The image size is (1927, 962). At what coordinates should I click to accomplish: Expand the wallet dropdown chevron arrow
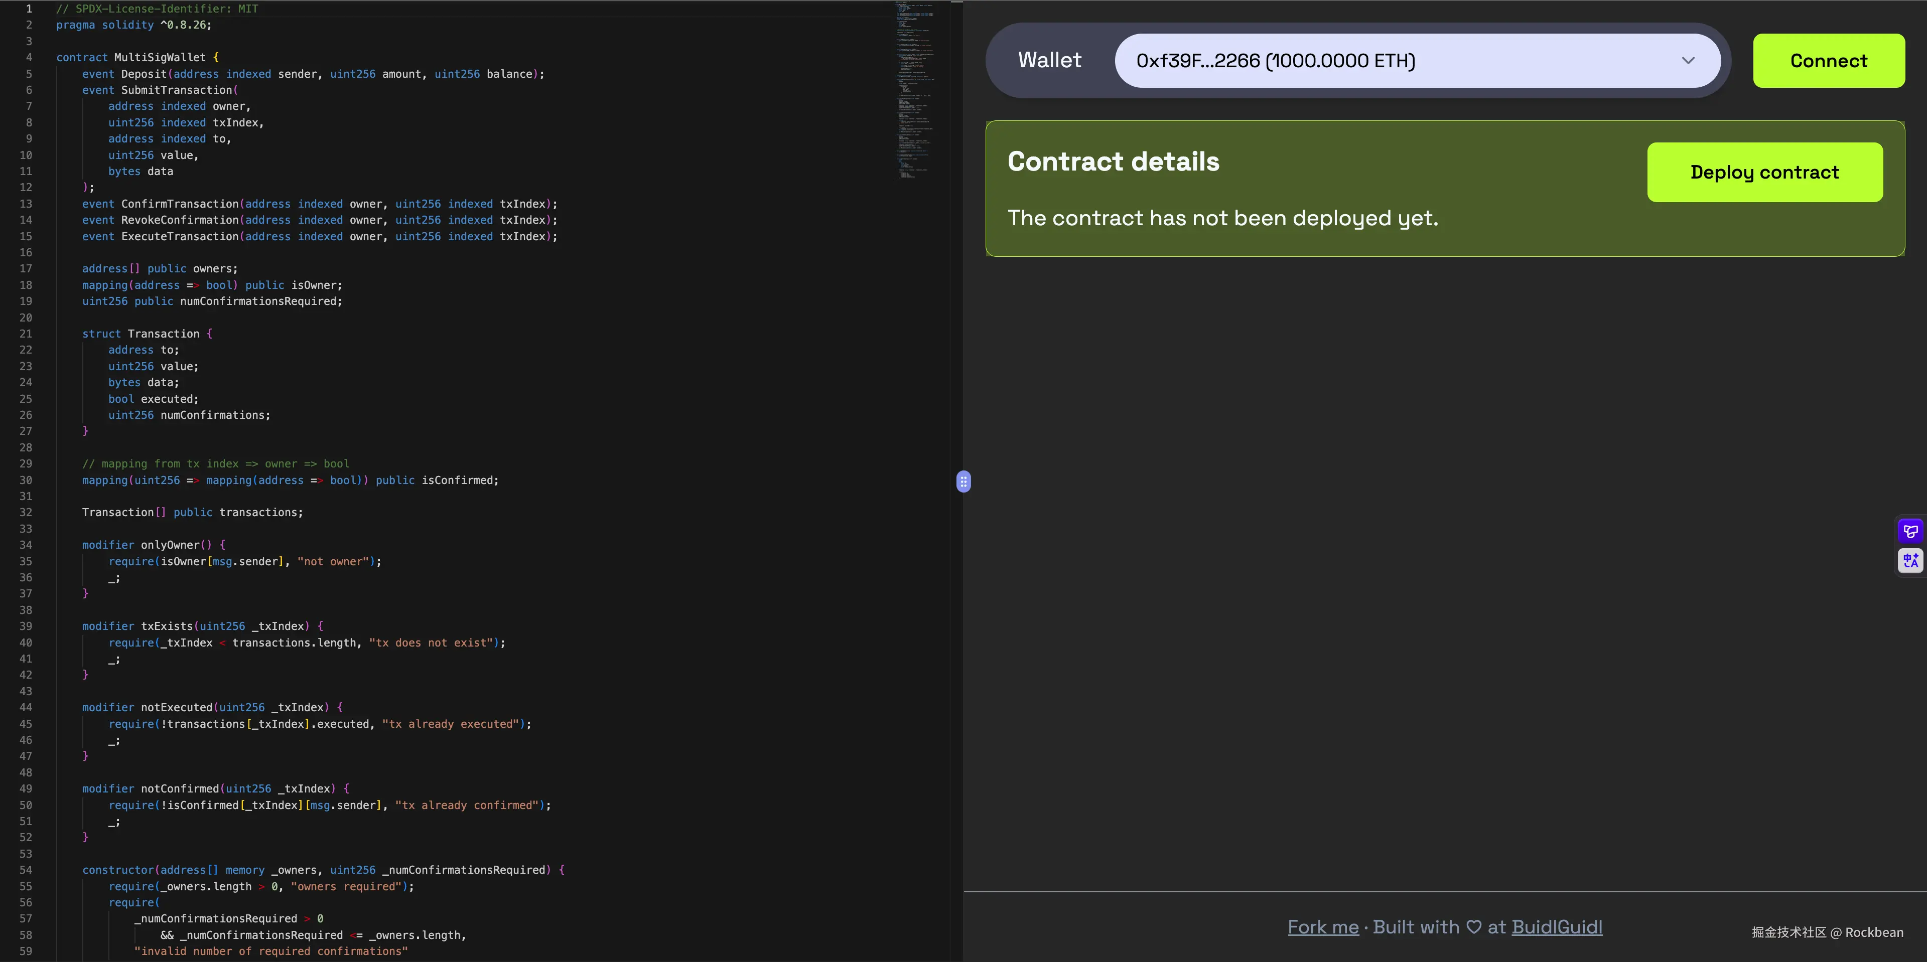[x=1688, y=61]
